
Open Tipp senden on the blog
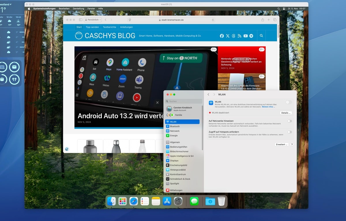click(x=92, y=27)
